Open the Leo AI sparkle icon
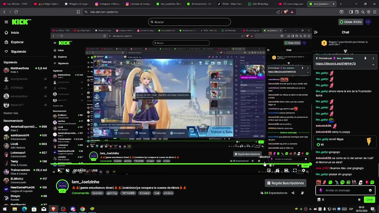 coord(363,12)
